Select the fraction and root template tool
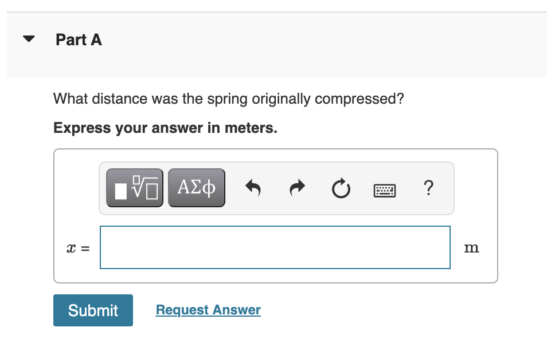 click(135, 188)
